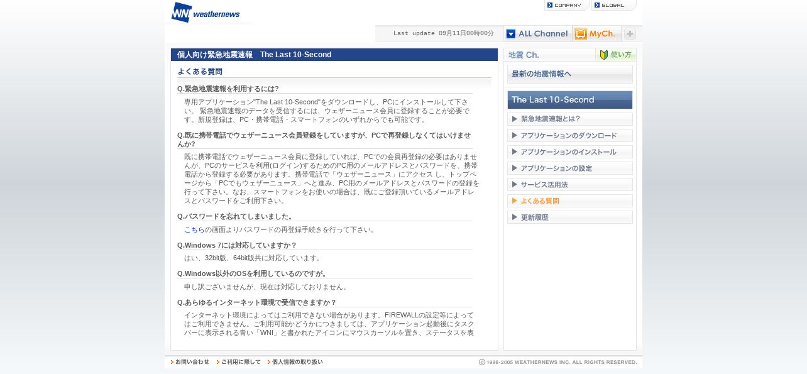
Task: Open アプリケーションの設定 menu item
Action: coord(570,168)
